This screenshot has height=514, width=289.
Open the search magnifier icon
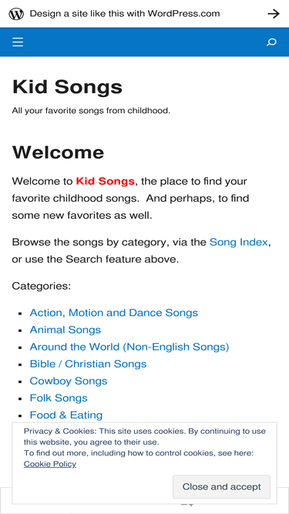pyautogui.click(x=271, y=42)
